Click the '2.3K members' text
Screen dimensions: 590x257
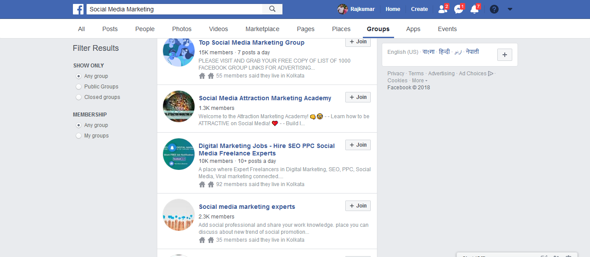pos(217,217)
